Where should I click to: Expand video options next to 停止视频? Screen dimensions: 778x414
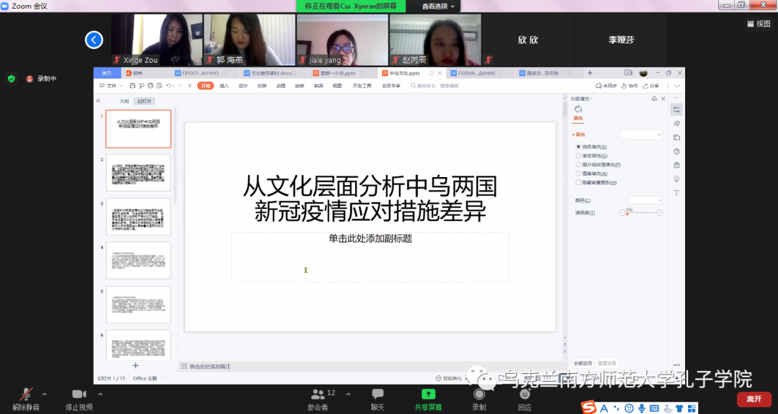tap(100, 394)
